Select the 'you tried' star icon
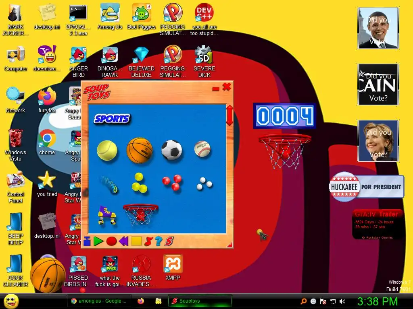 [47, 183]
